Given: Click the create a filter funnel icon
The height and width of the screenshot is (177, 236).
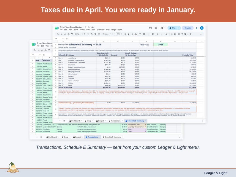Looking at the screenshot, I should [x=182, y=34].
